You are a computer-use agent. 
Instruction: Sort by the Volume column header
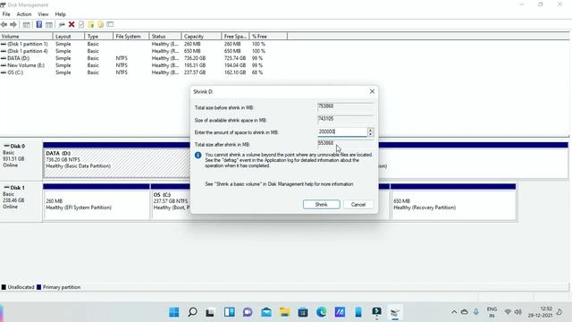(x=26, y=36)
